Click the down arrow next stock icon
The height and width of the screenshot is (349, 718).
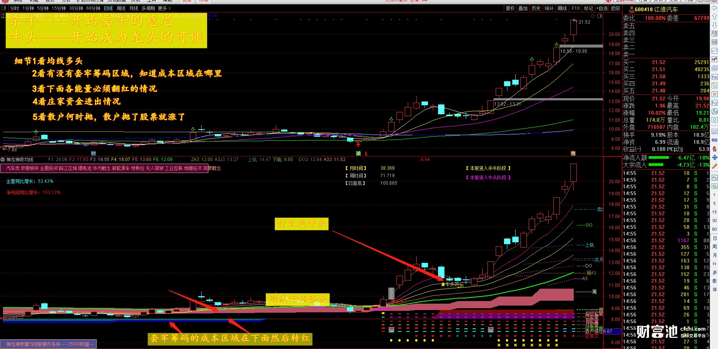(x=715, y=25)
